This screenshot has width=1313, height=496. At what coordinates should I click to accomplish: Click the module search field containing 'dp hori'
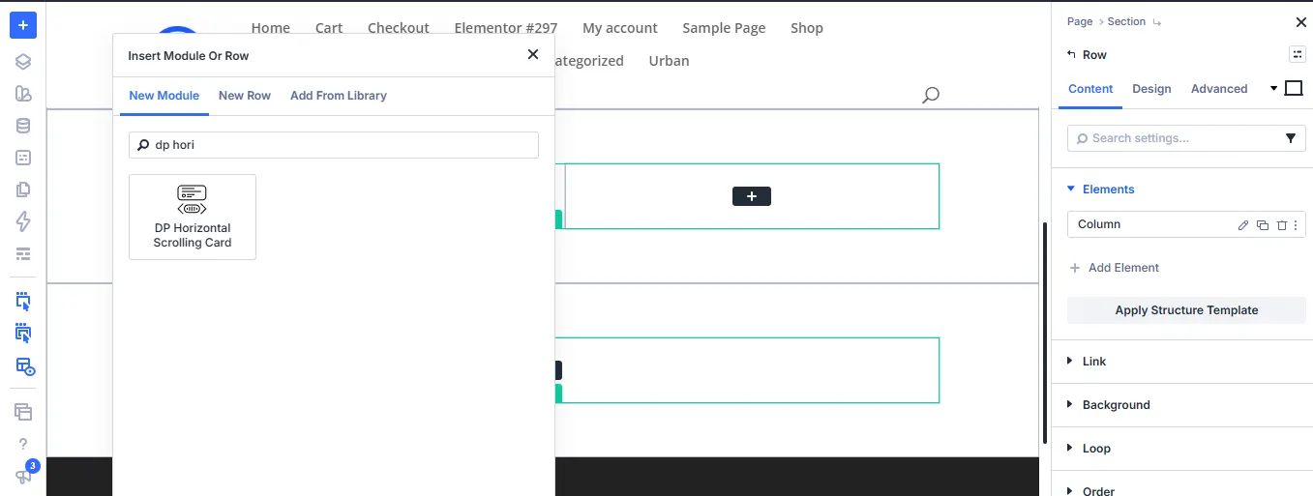(x=334, y=145)
